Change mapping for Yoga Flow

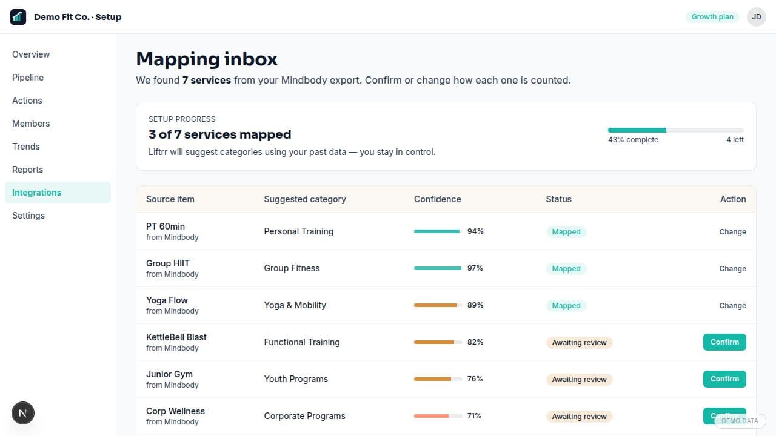(732, 306)
